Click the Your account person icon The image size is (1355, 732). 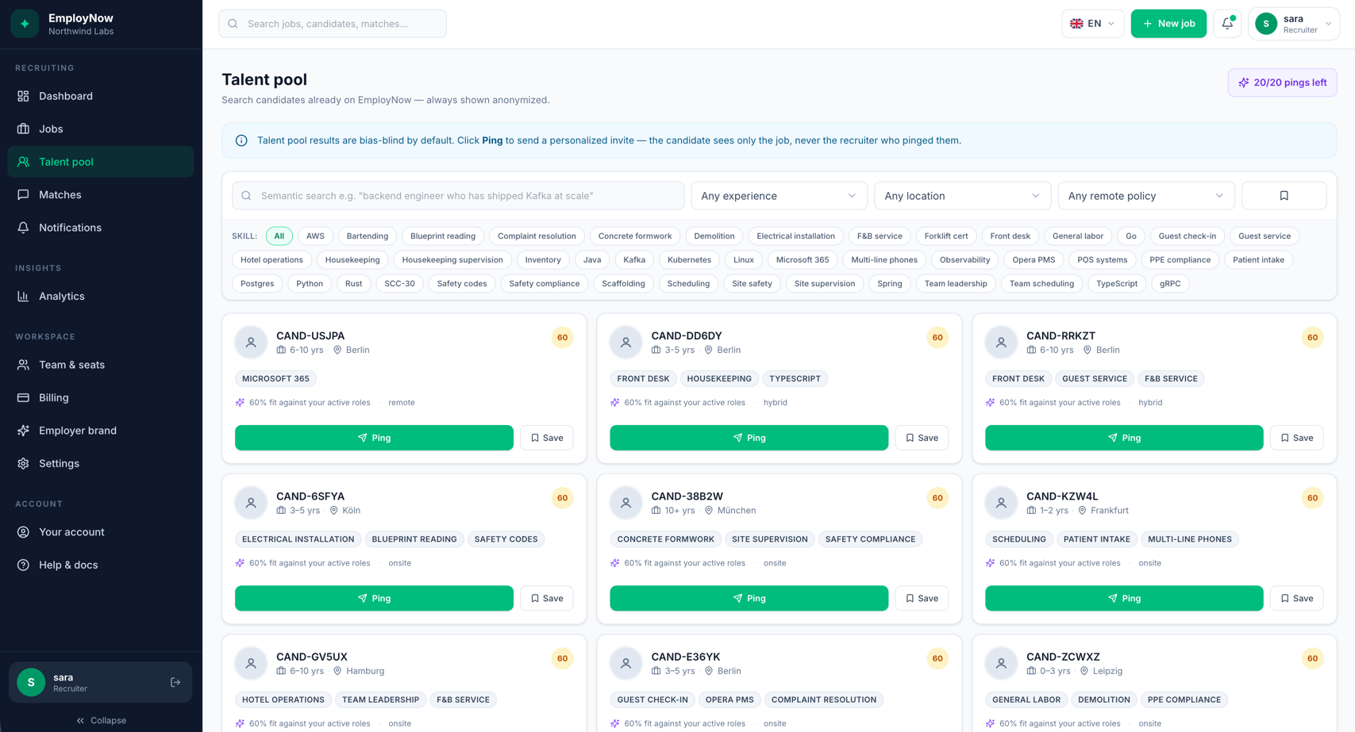point(23,532)
